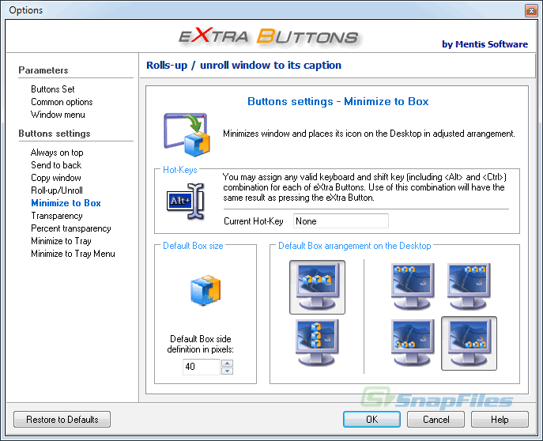Open Minimize to Tray settings
This screenshot has height=441, width=543.
point(61,241)
